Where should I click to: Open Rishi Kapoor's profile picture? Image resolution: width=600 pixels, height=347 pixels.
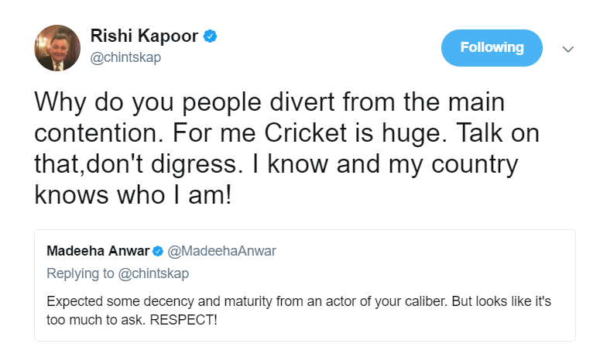[x=57, y=48]
